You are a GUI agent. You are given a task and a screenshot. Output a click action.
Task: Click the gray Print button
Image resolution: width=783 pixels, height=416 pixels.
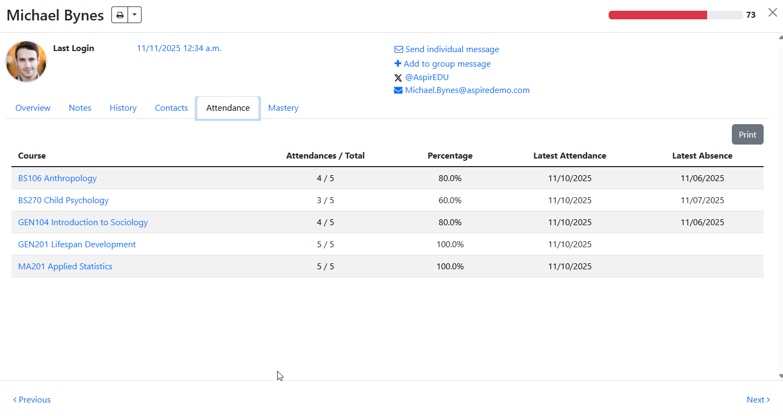coord(747,134)
